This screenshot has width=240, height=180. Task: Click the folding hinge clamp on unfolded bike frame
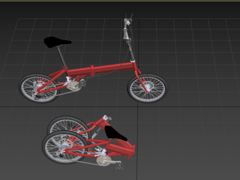click(92, 70)
